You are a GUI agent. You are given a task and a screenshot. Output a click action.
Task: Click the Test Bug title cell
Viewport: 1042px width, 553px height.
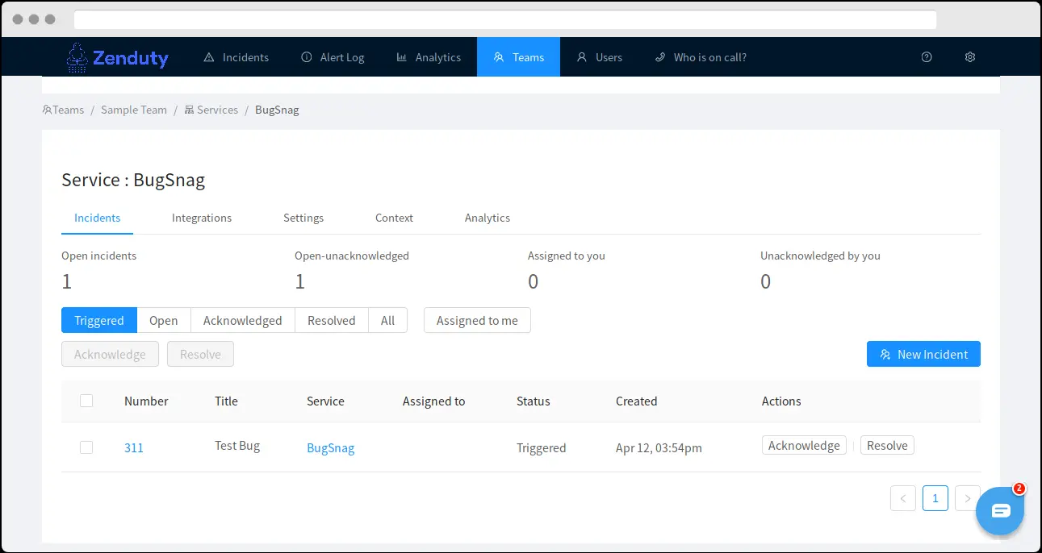[237, 445]
